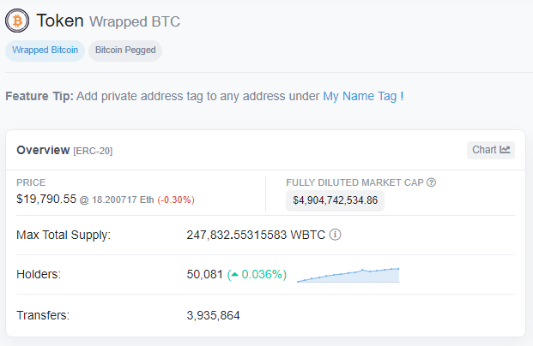Click the chart icon in Chart button
The image size is (533, 346).
coord(506,150)
